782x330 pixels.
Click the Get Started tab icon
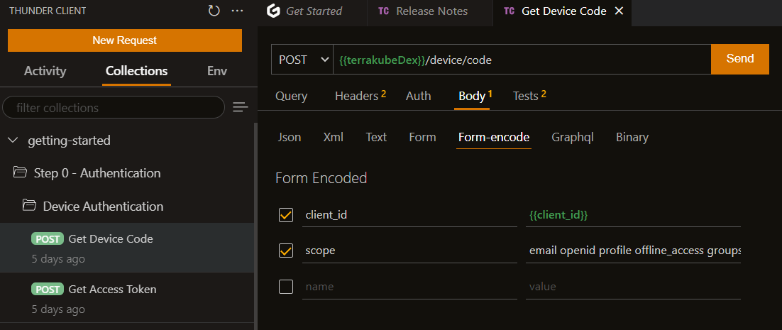(272, 11)
